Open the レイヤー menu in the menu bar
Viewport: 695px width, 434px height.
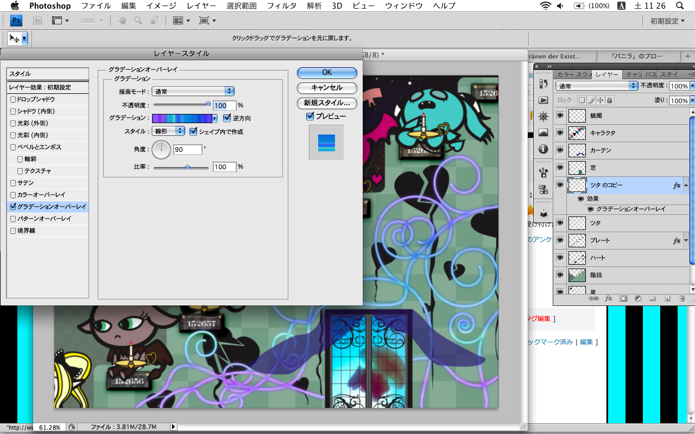pos(201,6)
